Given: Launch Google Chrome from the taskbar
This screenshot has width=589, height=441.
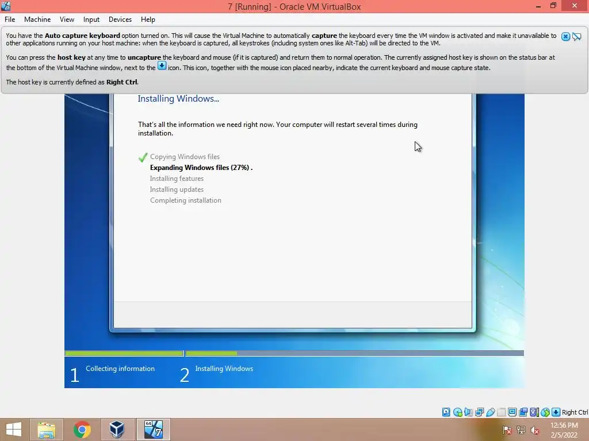Looking at the screenshot, I should (x=82, y=430).
